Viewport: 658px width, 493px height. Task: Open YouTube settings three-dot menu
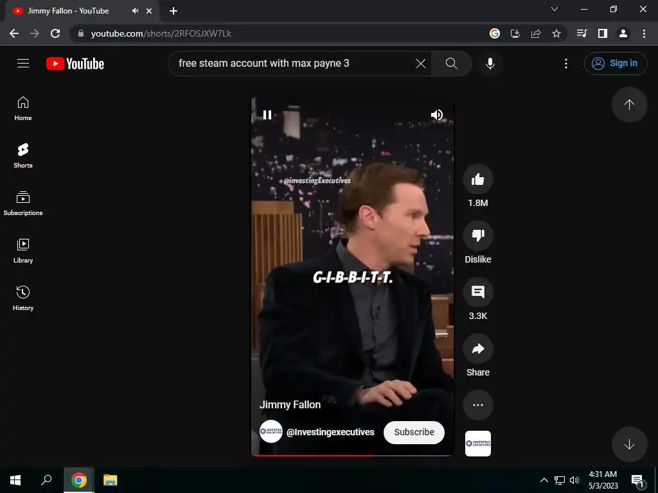point(566,64)
